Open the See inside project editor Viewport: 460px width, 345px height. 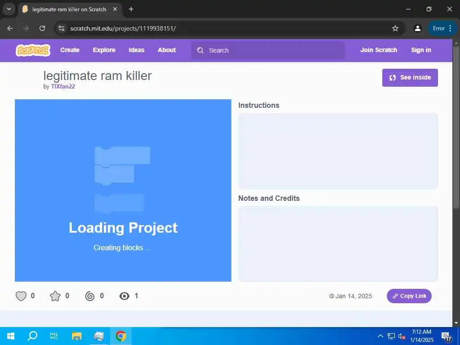pyautogui.click(x=410, y=77)
